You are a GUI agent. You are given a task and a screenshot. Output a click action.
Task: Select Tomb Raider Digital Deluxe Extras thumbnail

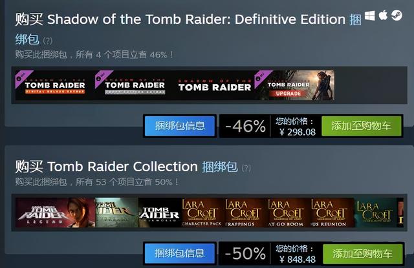pyautogui.click(x=55, y=85)
